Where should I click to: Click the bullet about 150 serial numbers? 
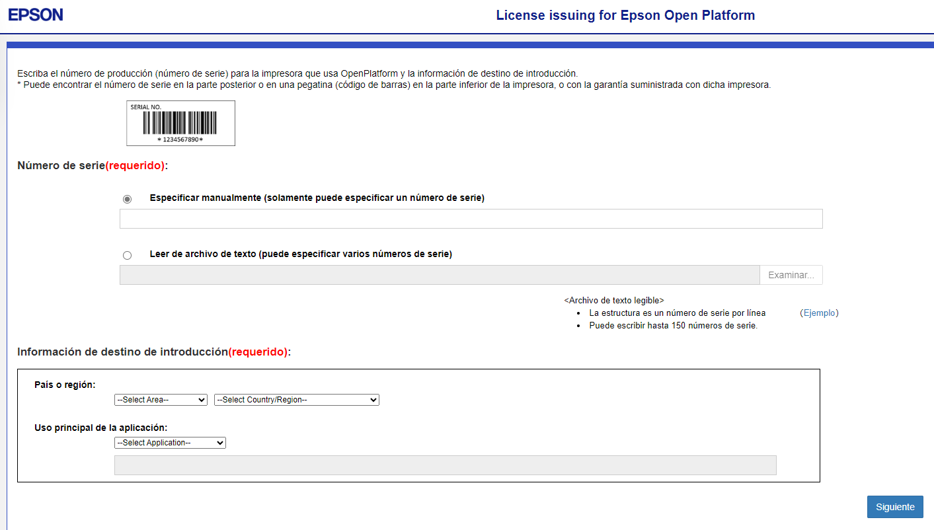tap(674, 325)
